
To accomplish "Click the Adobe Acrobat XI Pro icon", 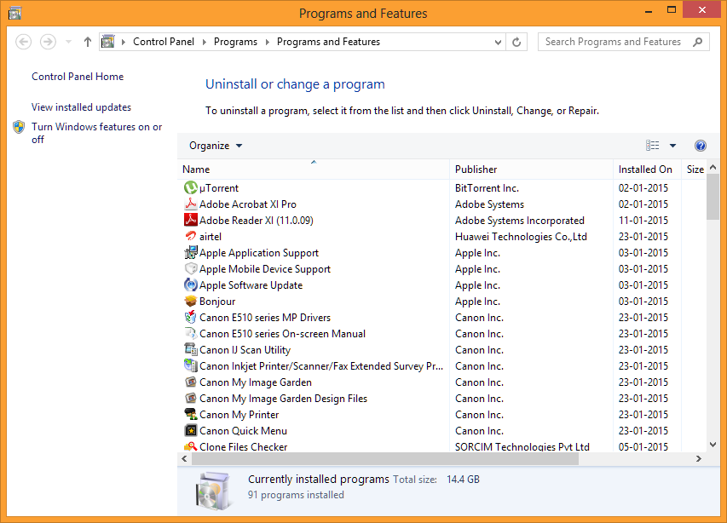I will (x=191, y=204).
